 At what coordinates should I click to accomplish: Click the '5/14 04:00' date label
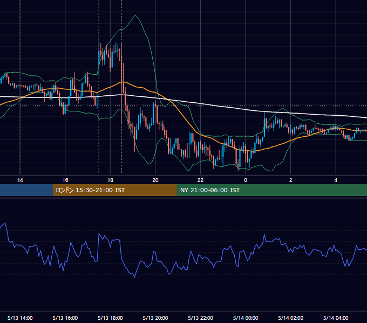336,318
